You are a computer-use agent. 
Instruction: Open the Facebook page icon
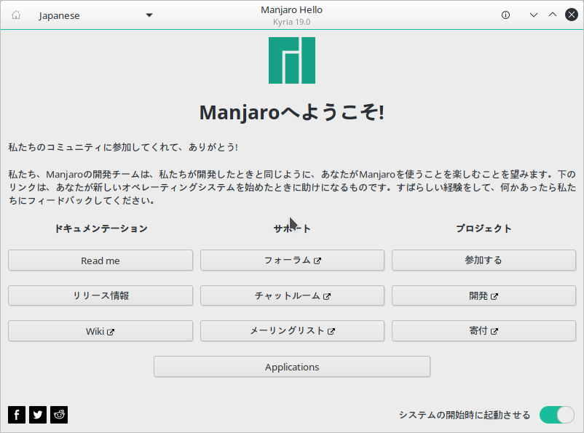pos(17,415)
